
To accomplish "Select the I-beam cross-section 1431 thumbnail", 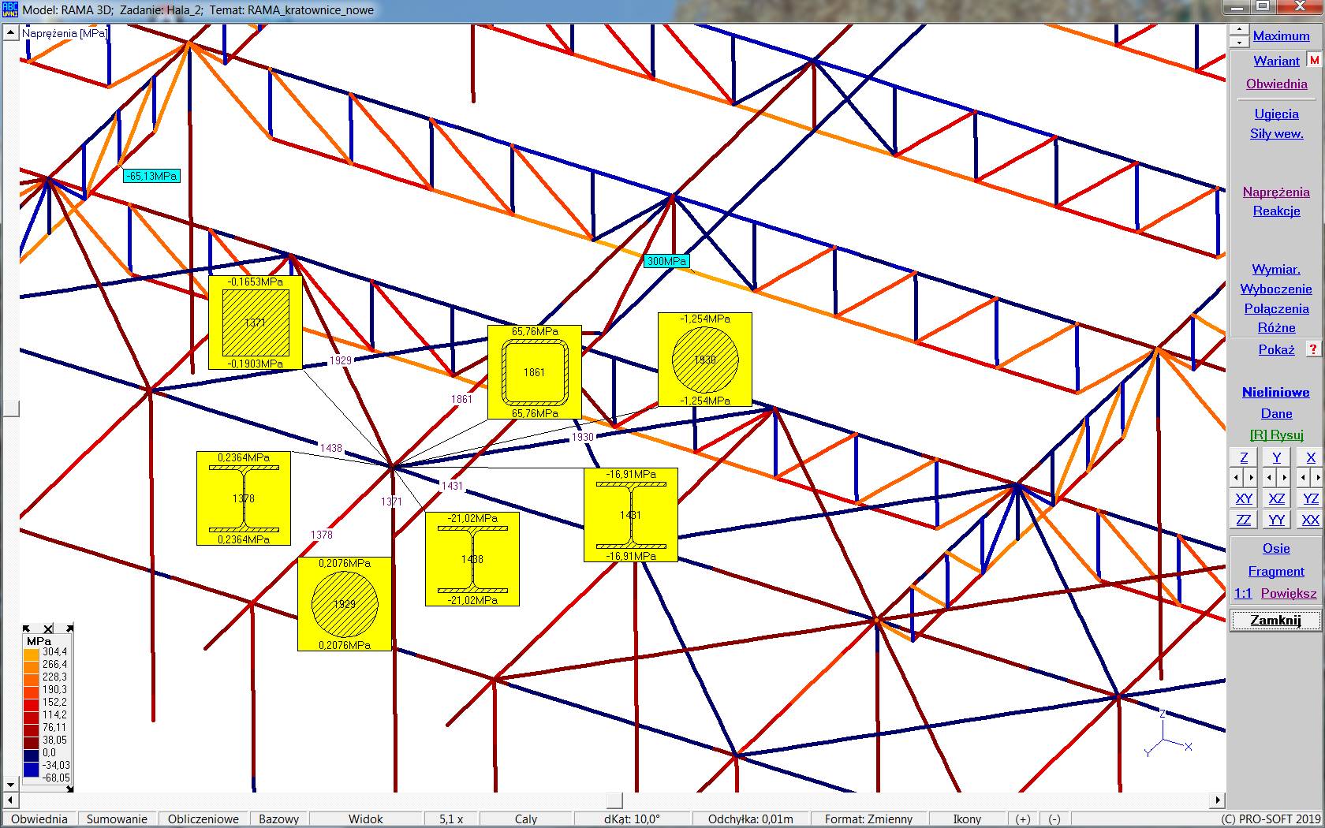I will 630,514.
